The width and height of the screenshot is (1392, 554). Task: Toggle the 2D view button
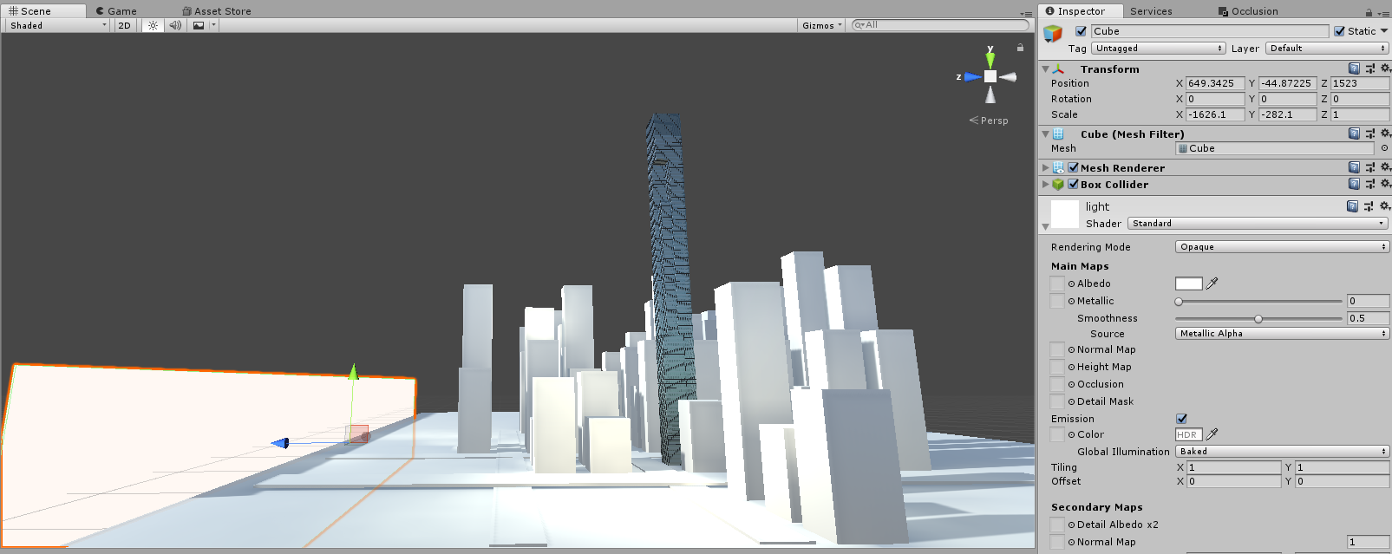[x=124, y=25]
